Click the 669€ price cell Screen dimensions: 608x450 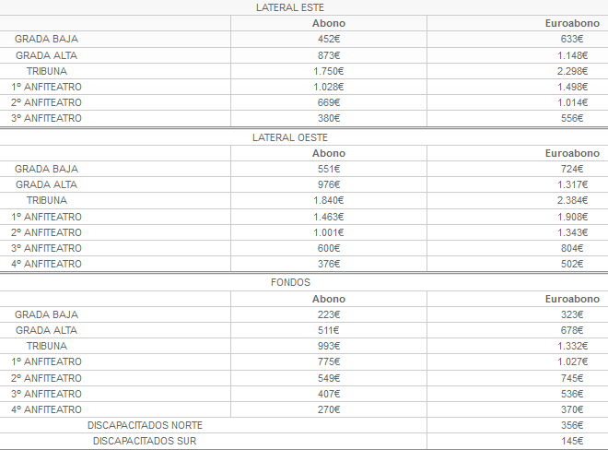click(329, 102)
